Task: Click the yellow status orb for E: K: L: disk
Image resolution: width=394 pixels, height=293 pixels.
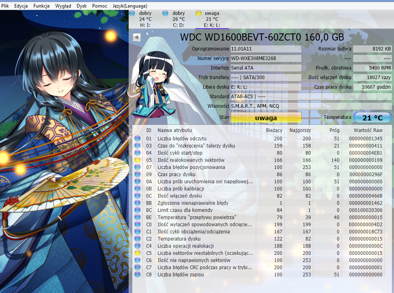Action: coord(199,13)
